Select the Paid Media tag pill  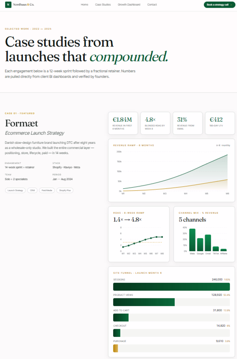47,190
